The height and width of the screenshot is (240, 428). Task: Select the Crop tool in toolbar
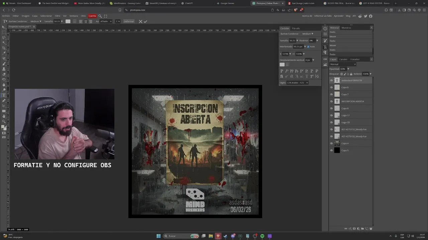coord(4,48)
